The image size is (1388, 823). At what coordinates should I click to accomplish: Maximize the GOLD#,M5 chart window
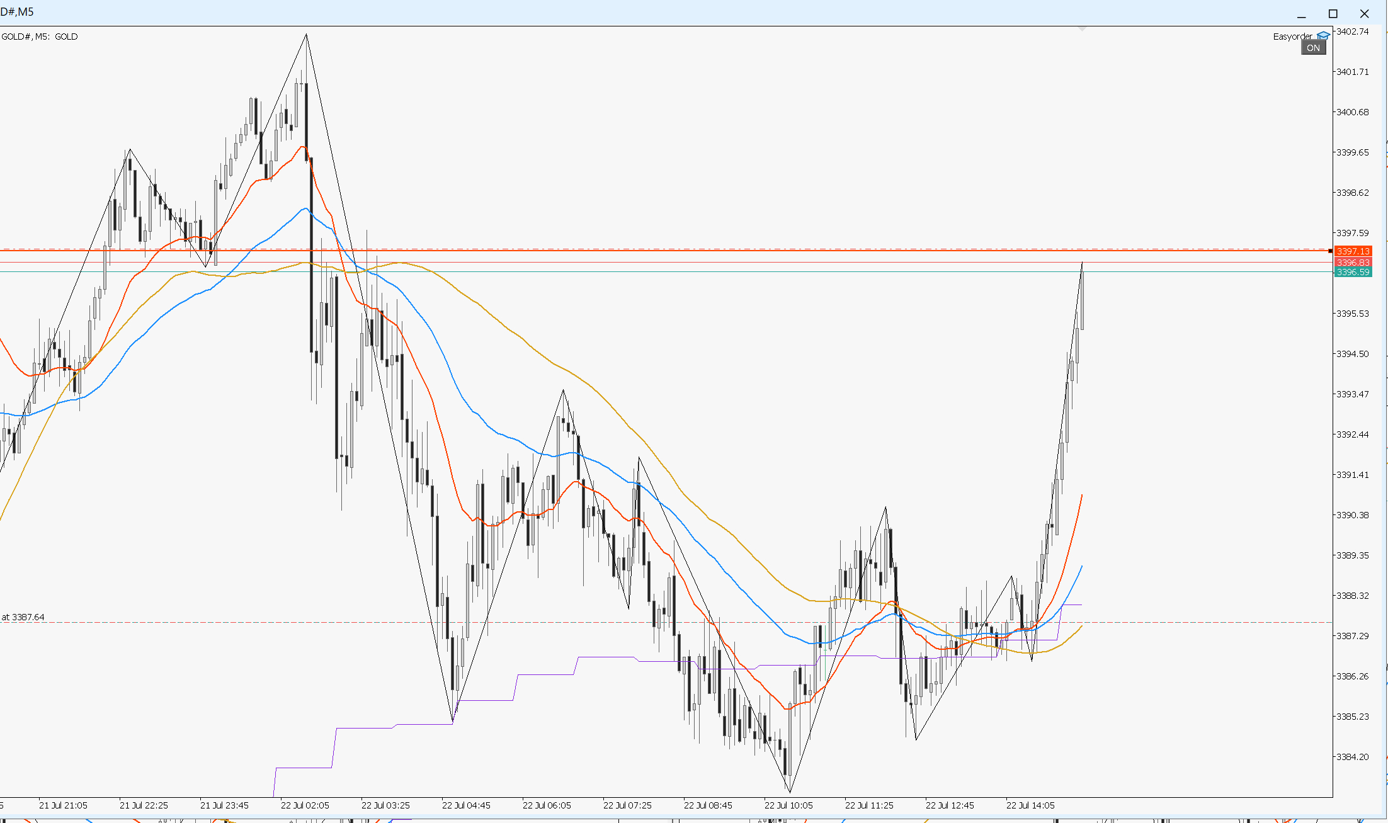point(1333,14)
